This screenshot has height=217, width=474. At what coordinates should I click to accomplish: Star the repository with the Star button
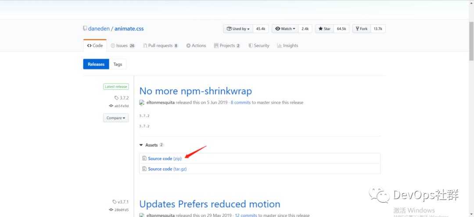[324, 29]
